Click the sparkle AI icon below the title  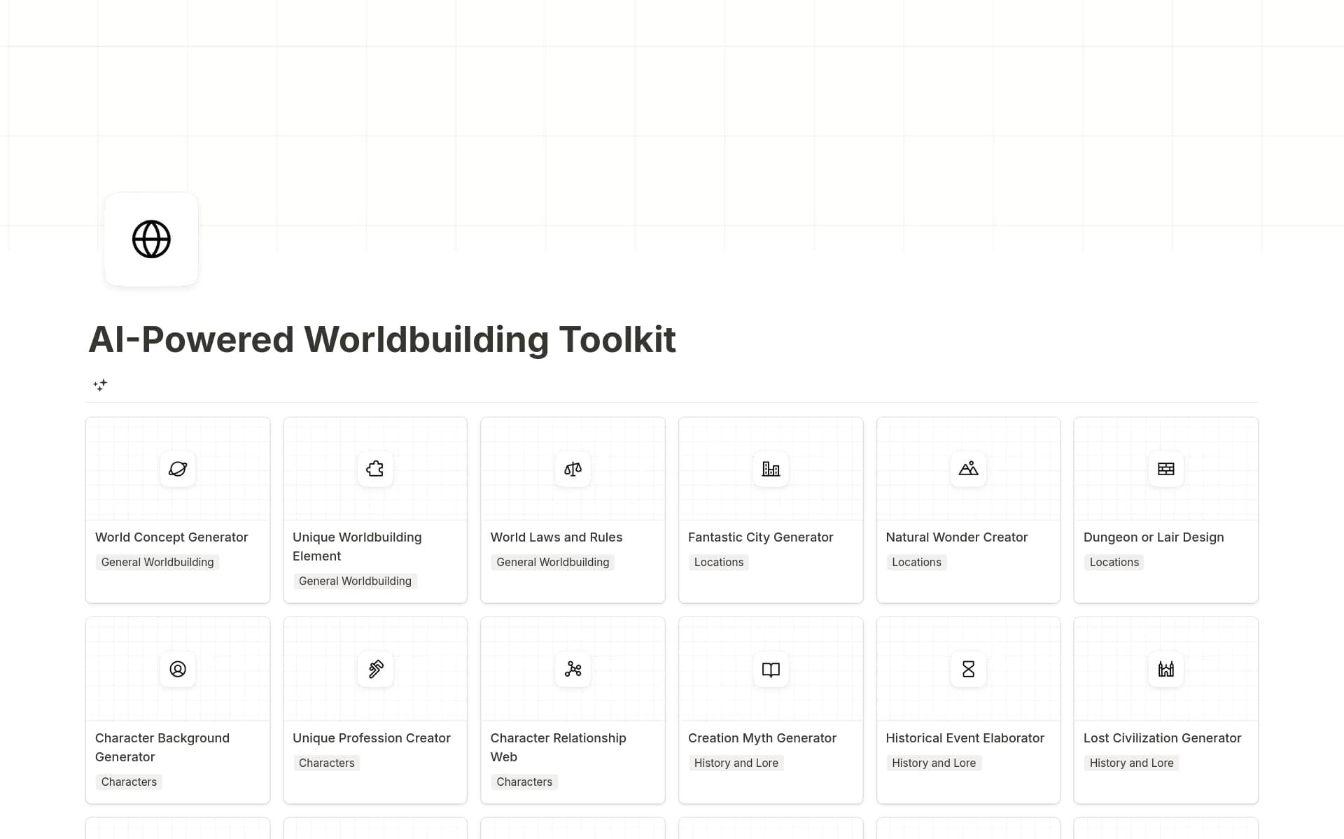(x=100, y=386)
